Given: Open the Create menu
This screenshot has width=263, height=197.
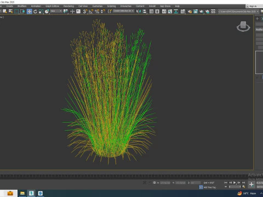Looking at the screenshot, I should click(x=10, y=6).
